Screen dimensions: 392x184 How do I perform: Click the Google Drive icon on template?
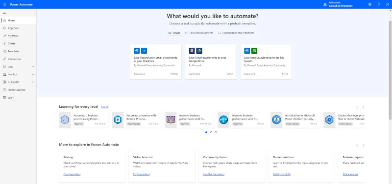(199, 51)
